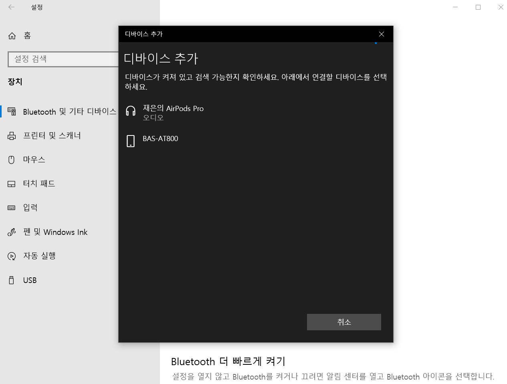This screenshot has width=507, height=384.
Task: Close the 설정 settings window
Action: pyautogui.click(x=501, y=7)
